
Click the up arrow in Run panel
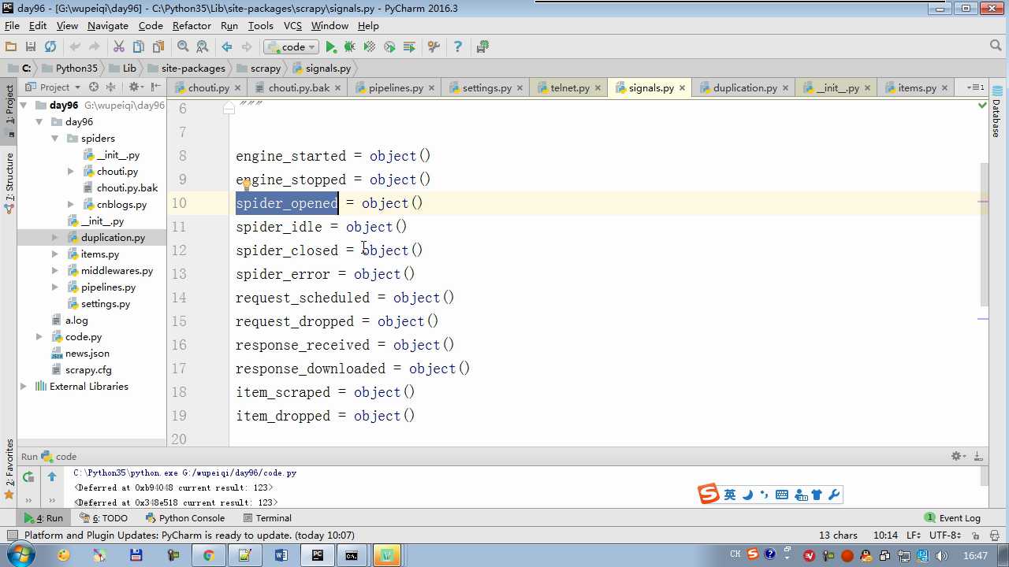click(x=52, y=476)
